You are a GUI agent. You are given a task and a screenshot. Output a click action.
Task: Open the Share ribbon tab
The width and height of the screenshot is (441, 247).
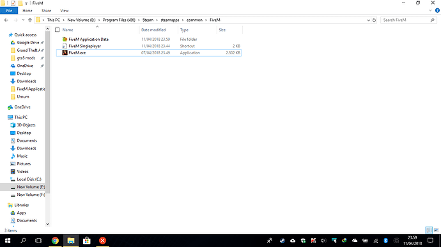click(x=46, y=11)
